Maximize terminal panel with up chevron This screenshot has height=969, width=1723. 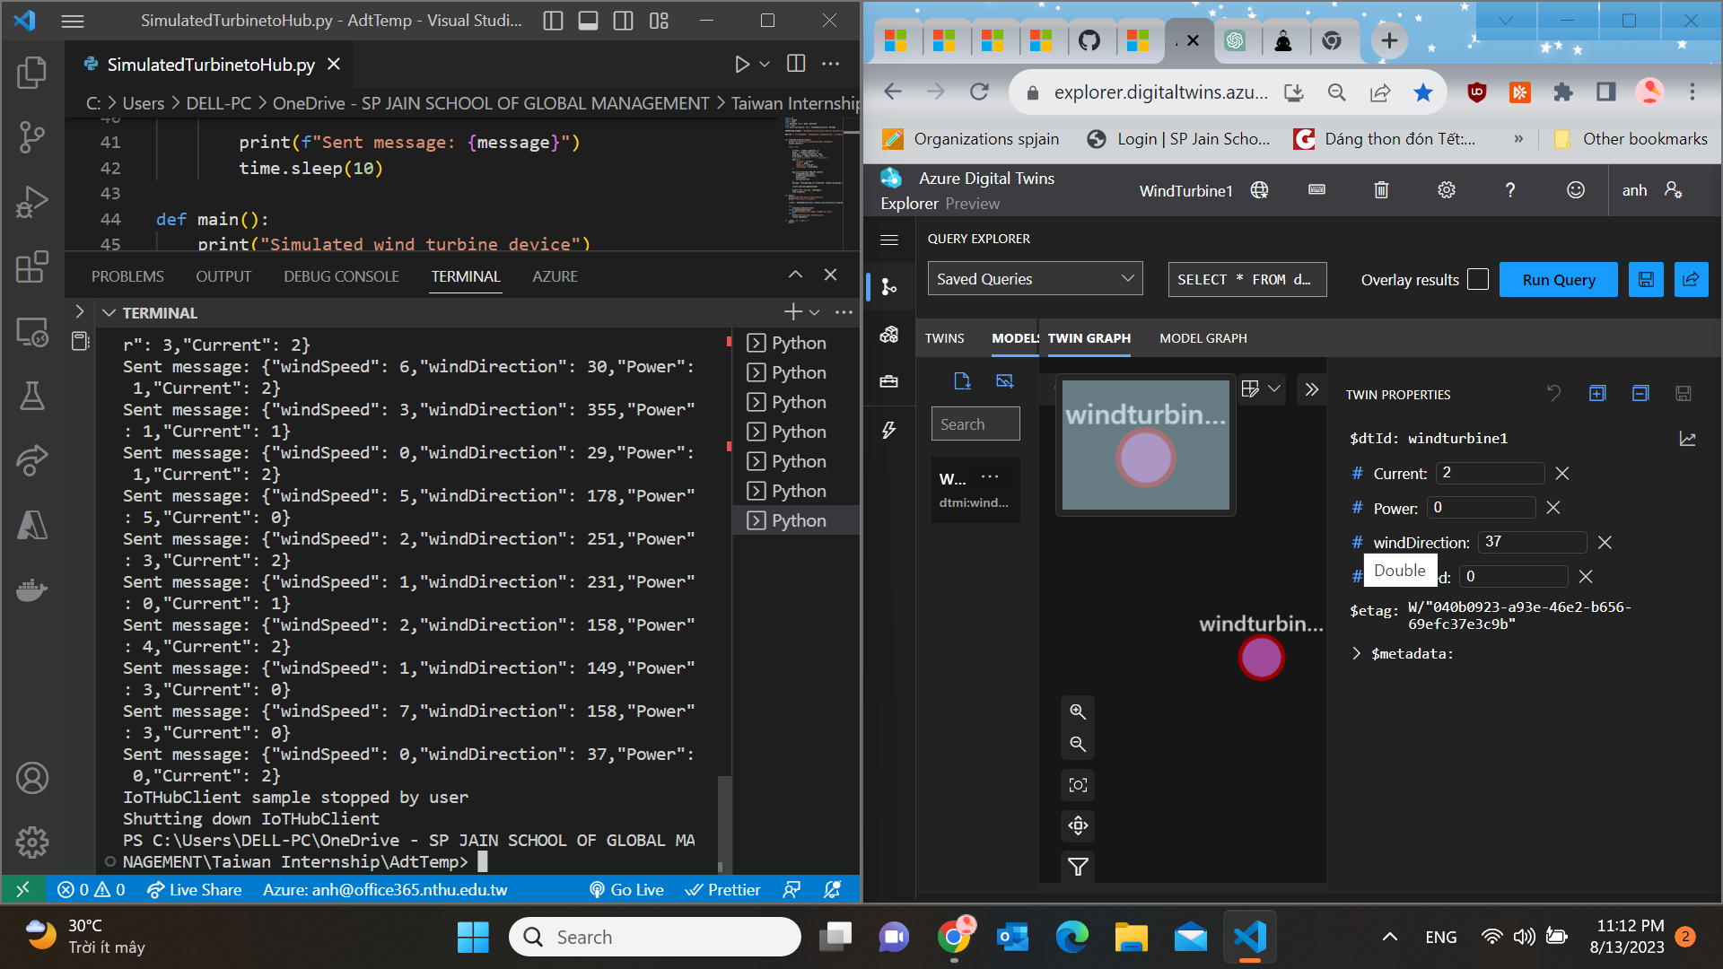point(795,275)
